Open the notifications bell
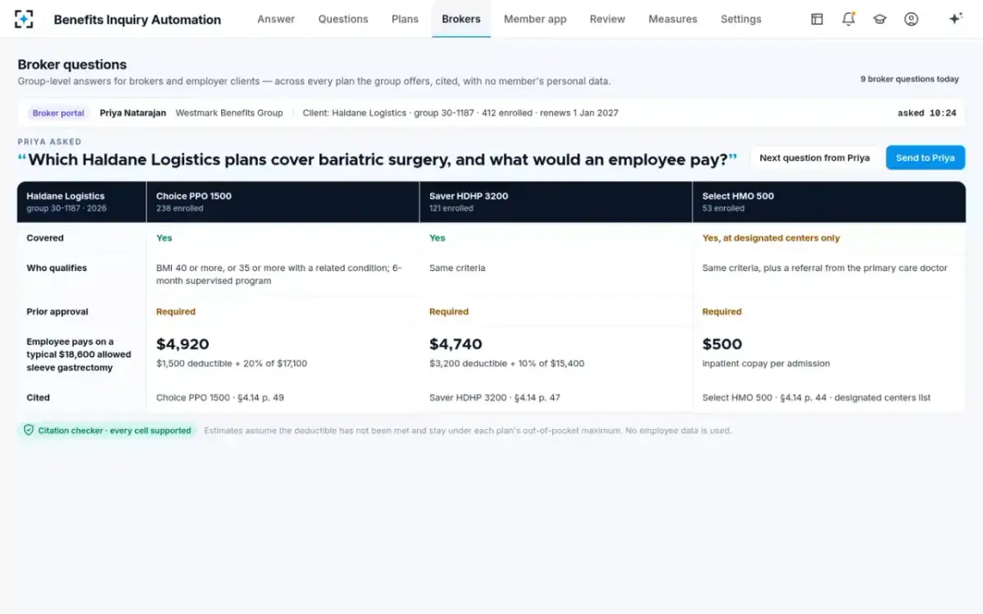 point(849,19)
